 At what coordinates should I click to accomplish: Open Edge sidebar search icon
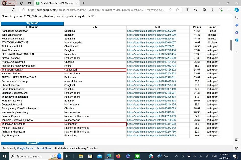(237, 18)
